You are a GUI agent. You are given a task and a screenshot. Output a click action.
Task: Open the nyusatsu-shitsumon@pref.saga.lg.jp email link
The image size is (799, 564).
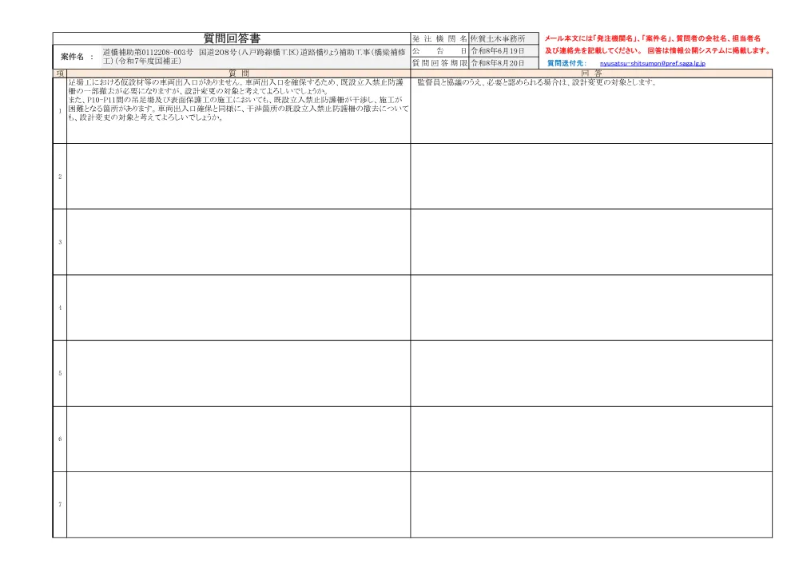point(652,64)
